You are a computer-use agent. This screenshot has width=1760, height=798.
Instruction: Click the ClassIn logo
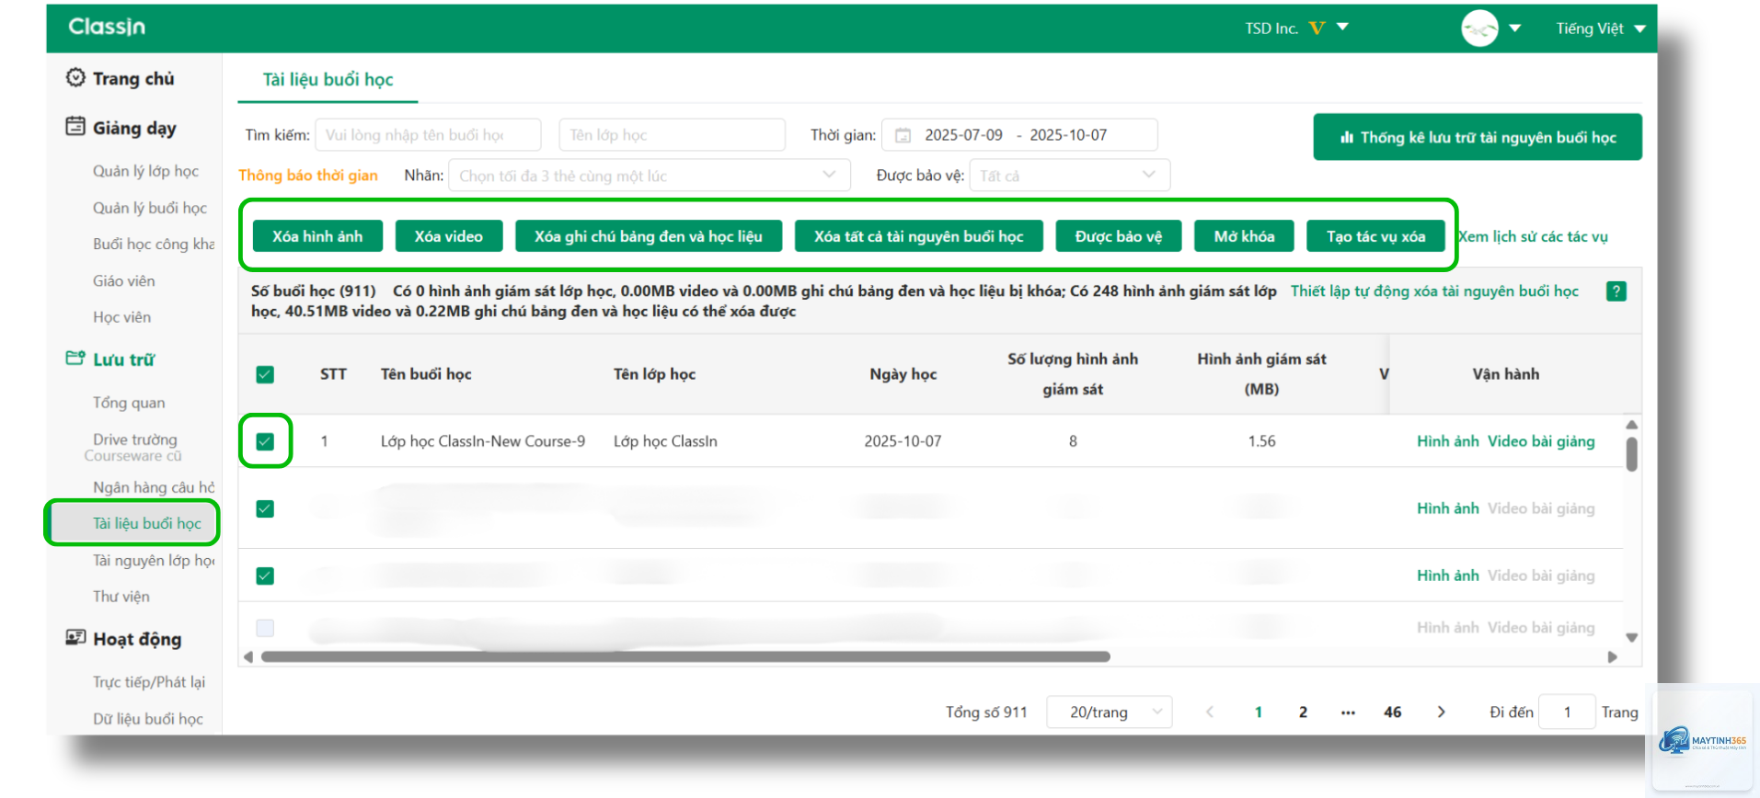[x=107, y=27]
